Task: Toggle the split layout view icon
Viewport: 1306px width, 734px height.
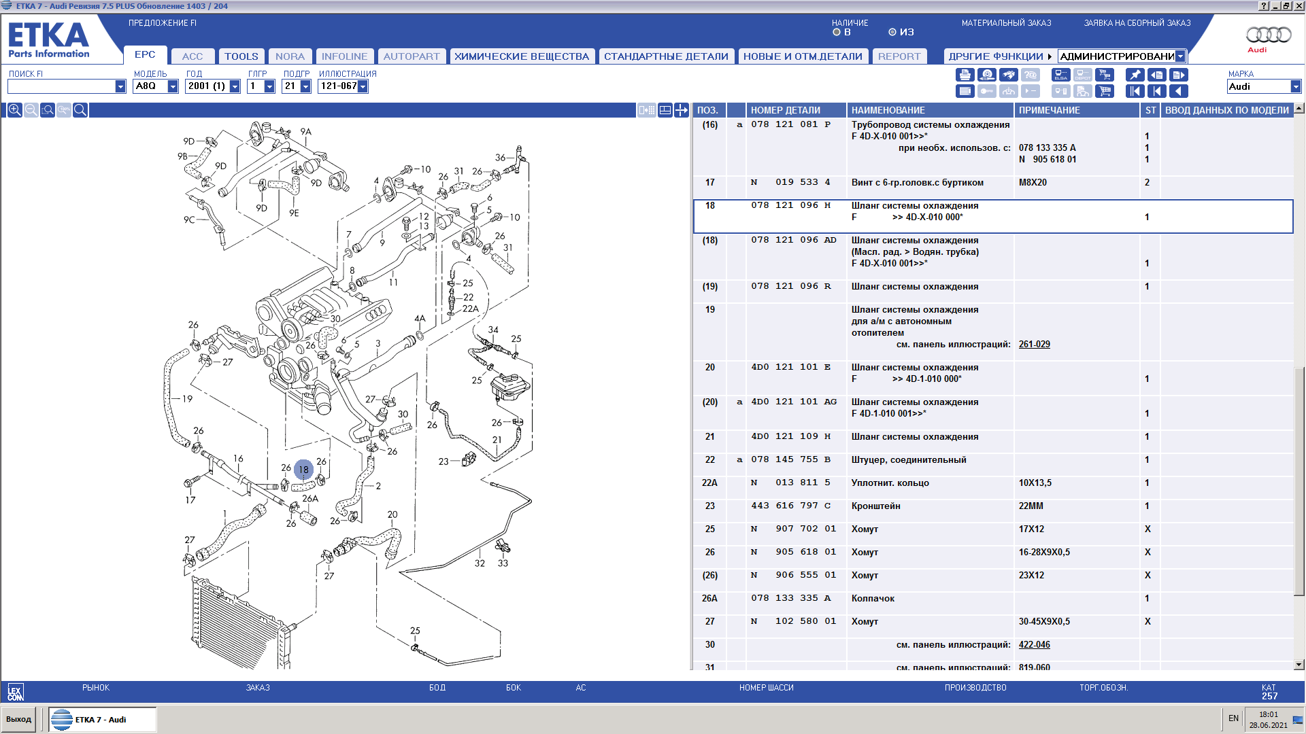Action: point(665,110)
